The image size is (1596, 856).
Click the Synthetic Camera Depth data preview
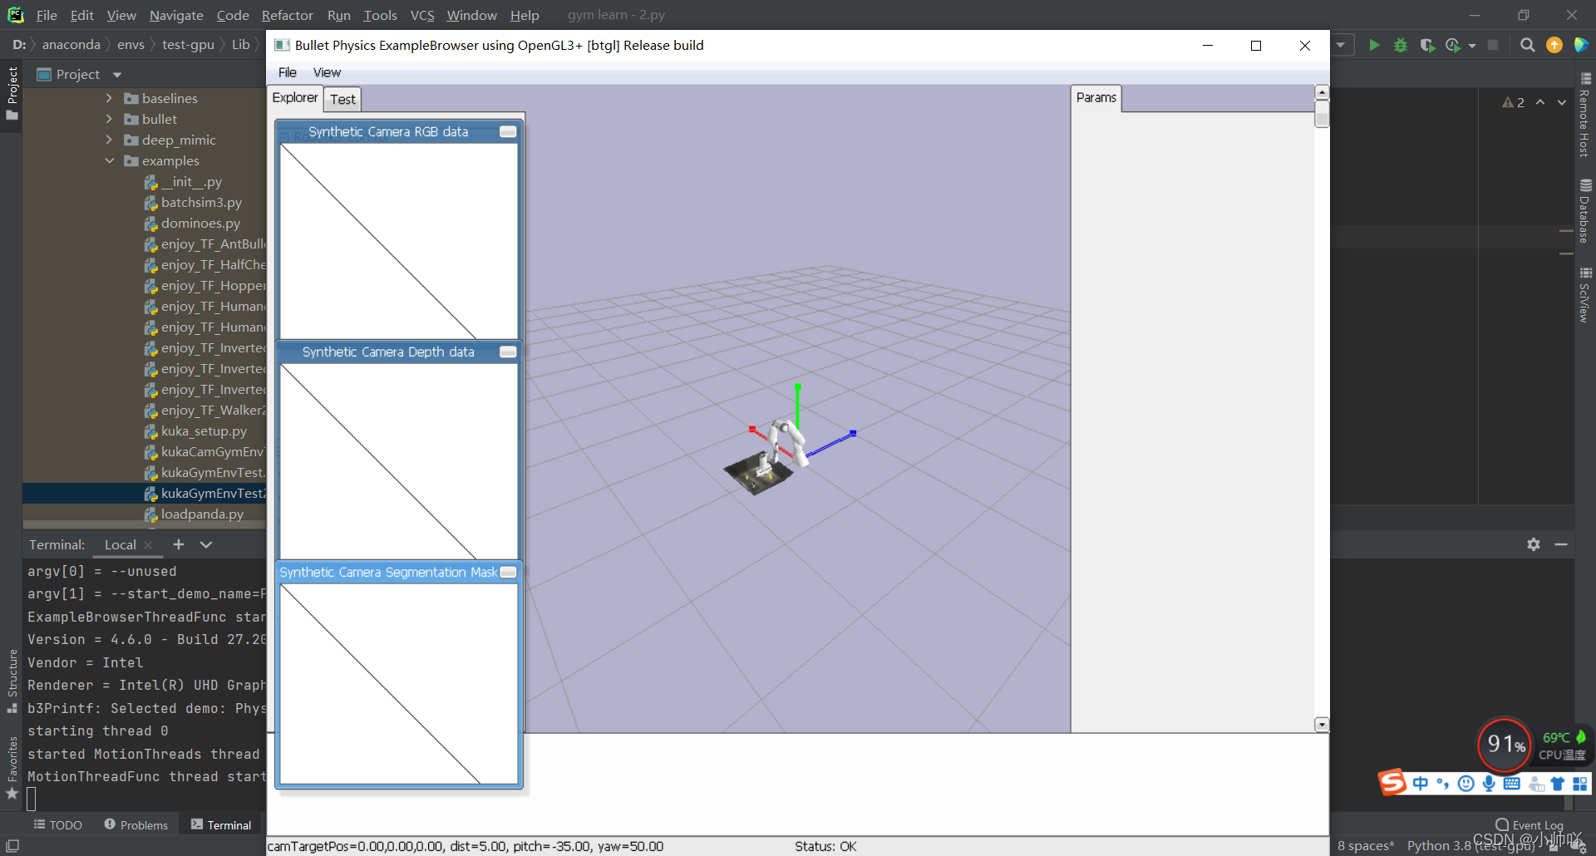coord(399,461)
